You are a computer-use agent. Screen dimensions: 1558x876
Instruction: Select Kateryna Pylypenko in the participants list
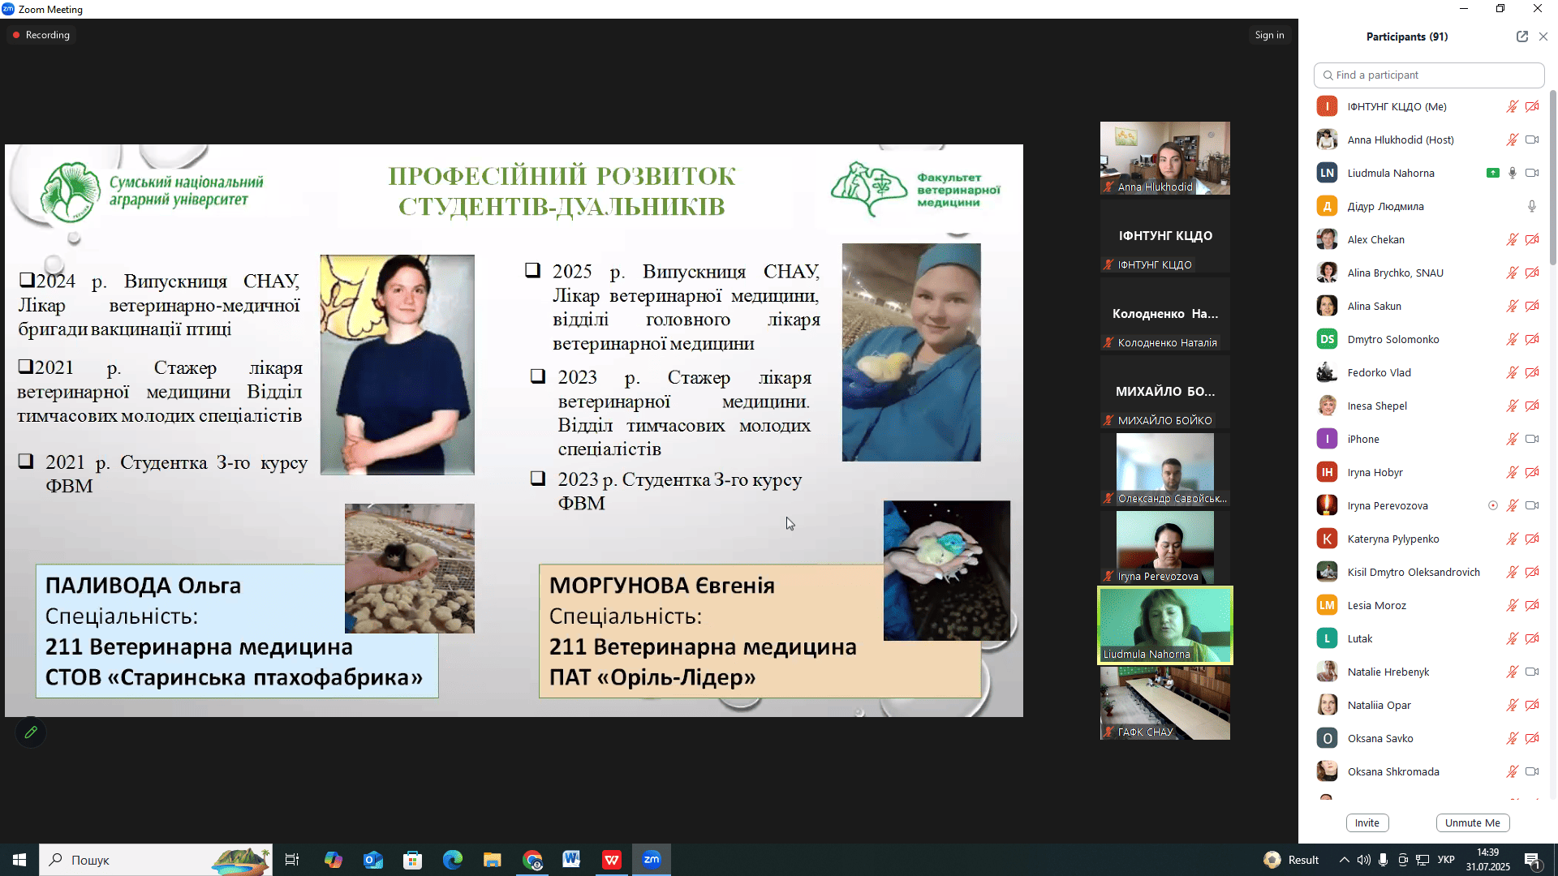[x=1427, y=539]
